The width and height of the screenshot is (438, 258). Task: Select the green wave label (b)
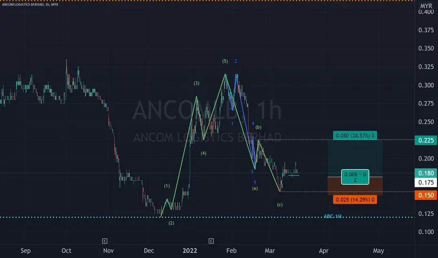[258, 127]
